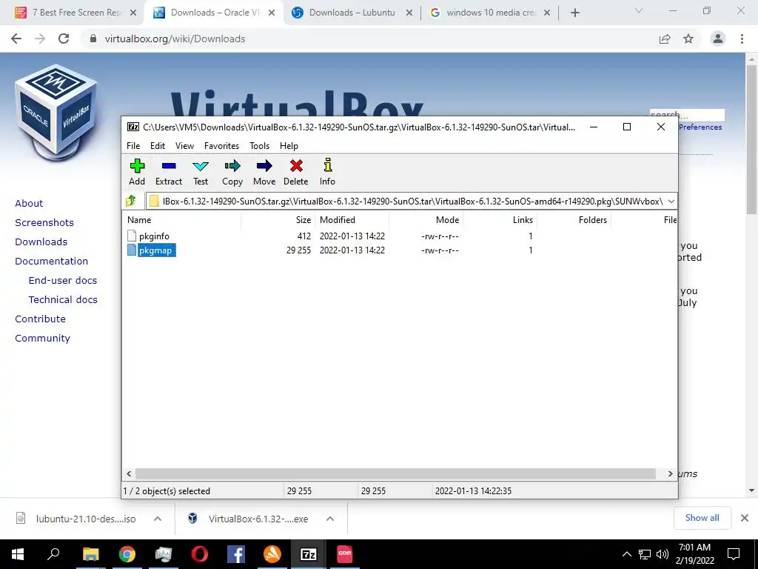The height and width of the screenshot is (569, 758).
Task: Open the volume control in tray
Action: coord(663,554)
